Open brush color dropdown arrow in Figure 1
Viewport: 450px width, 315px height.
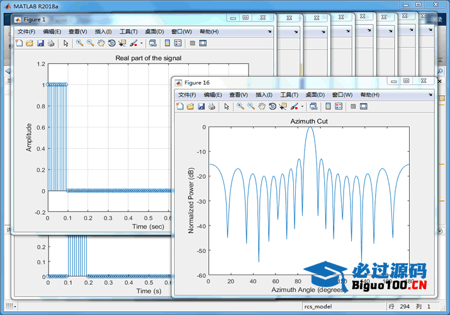click(141, 43)
